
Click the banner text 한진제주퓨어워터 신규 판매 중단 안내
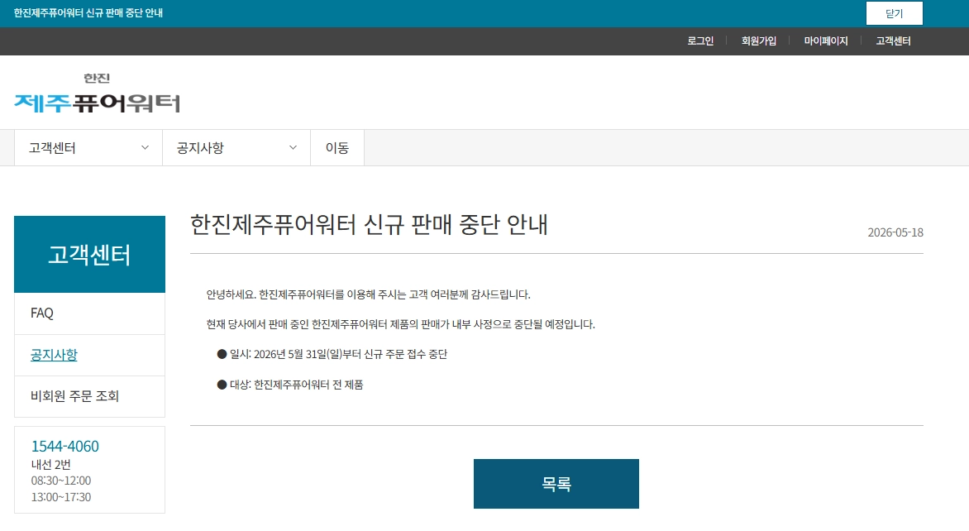point(88,13)
